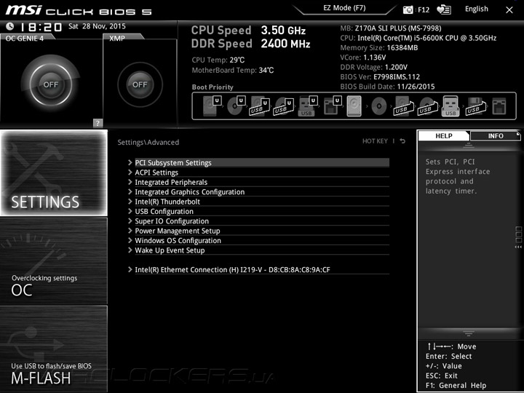Click the MotherBoard Temp 34°C reading

click(x=233, y=70)
